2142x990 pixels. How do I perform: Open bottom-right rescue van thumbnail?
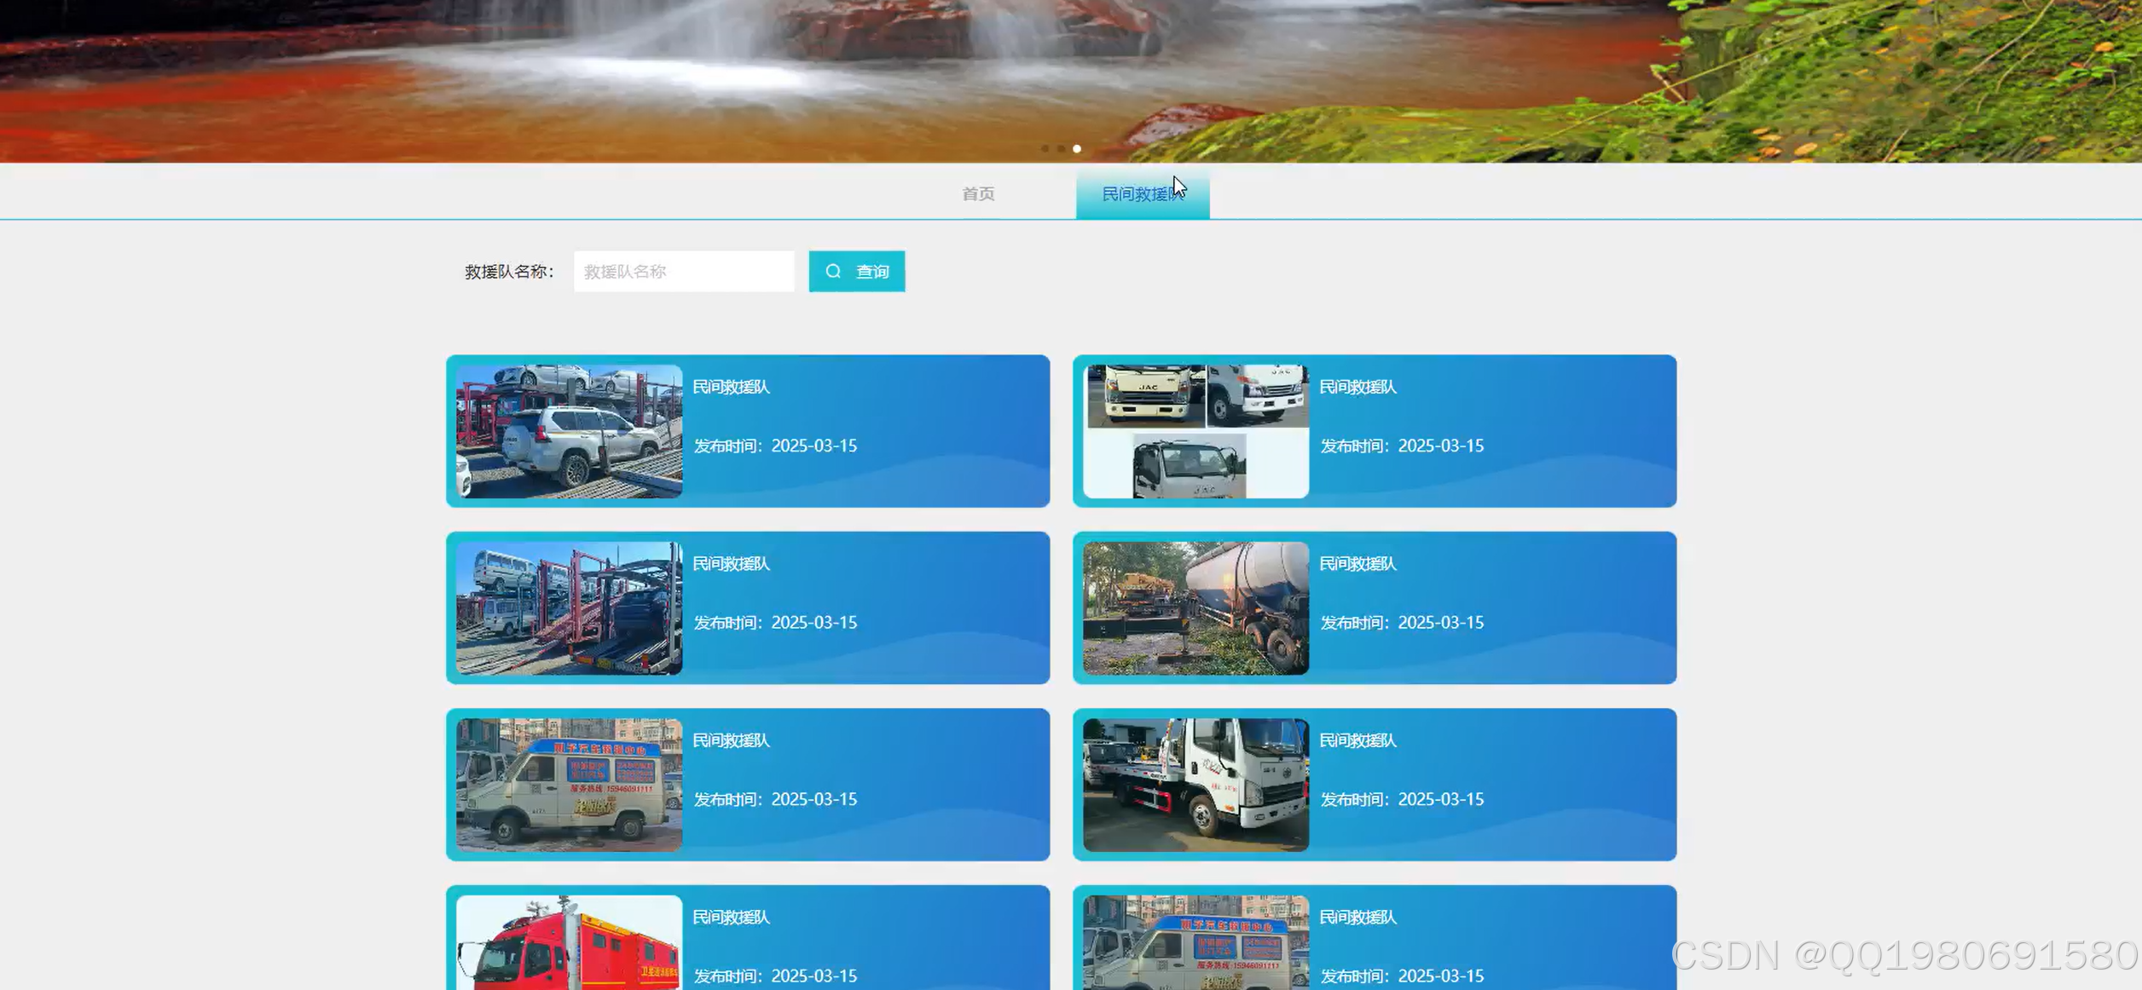click(x=1195, y=942)
